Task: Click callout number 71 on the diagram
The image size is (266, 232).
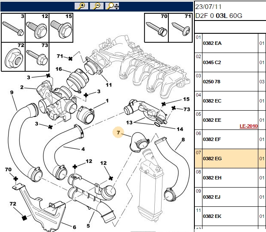Action: [60, 56]
